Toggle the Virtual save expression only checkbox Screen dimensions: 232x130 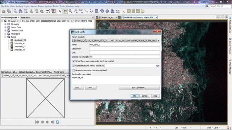[x=74, y=61]
